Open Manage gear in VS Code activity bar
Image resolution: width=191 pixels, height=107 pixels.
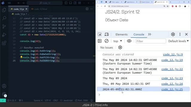(4, 94)
